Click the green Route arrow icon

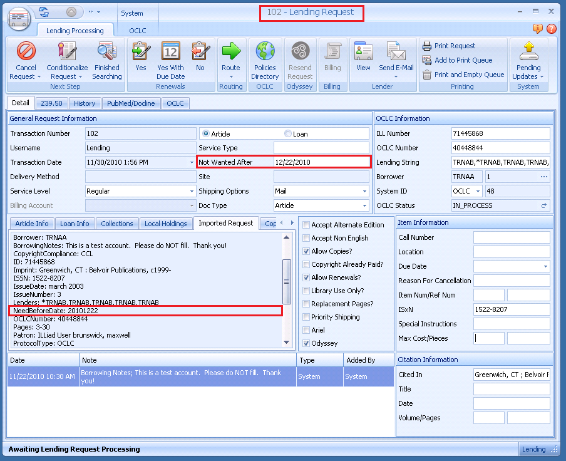[231, 51]
